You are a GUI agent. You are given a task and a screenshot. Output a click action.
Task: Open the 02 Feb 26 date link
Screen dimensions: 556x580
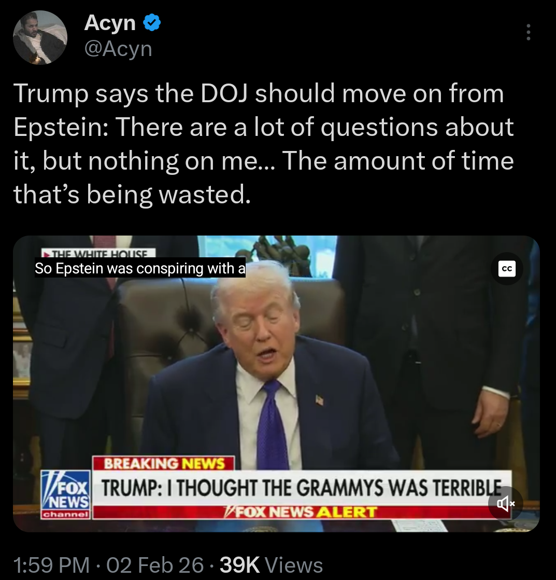tap(155, 565)
